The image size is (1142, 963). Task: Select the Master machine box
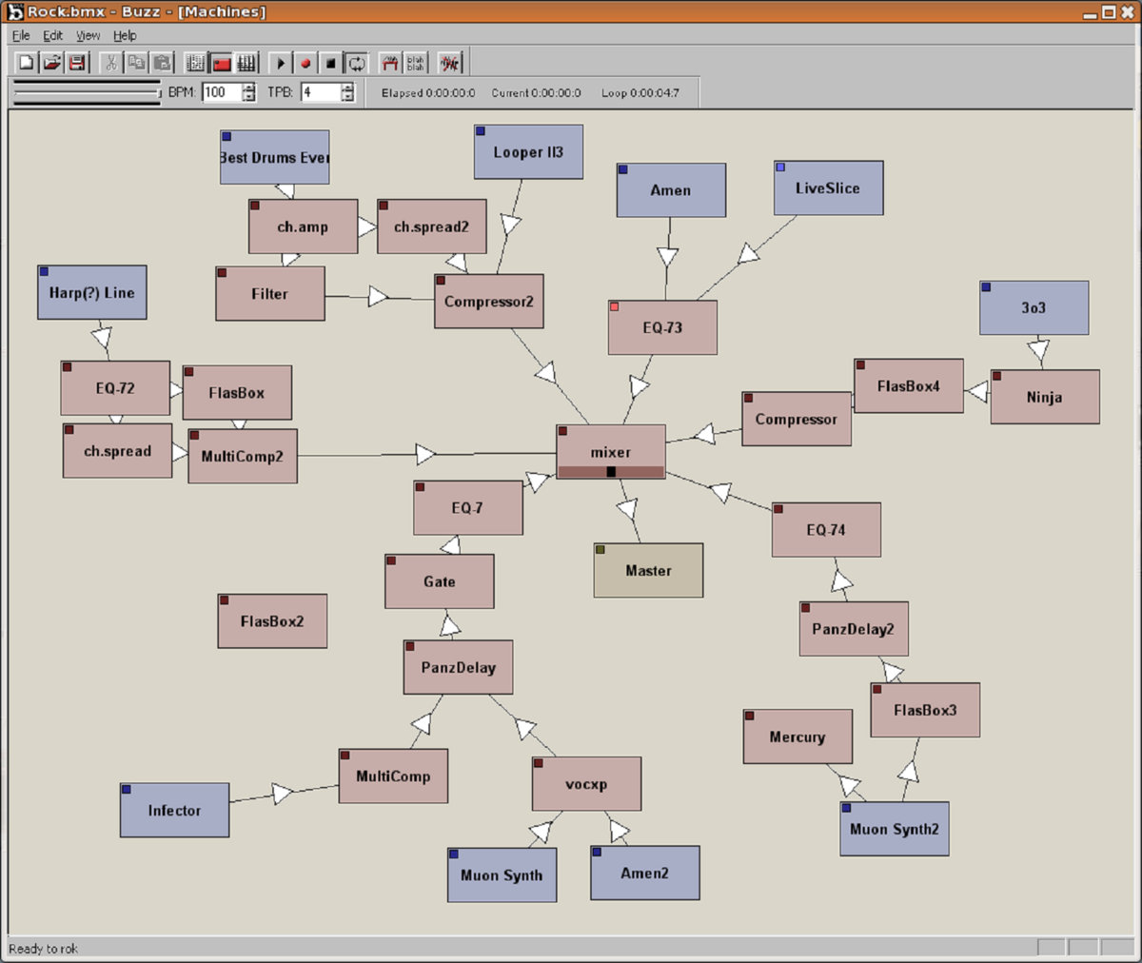648,570
